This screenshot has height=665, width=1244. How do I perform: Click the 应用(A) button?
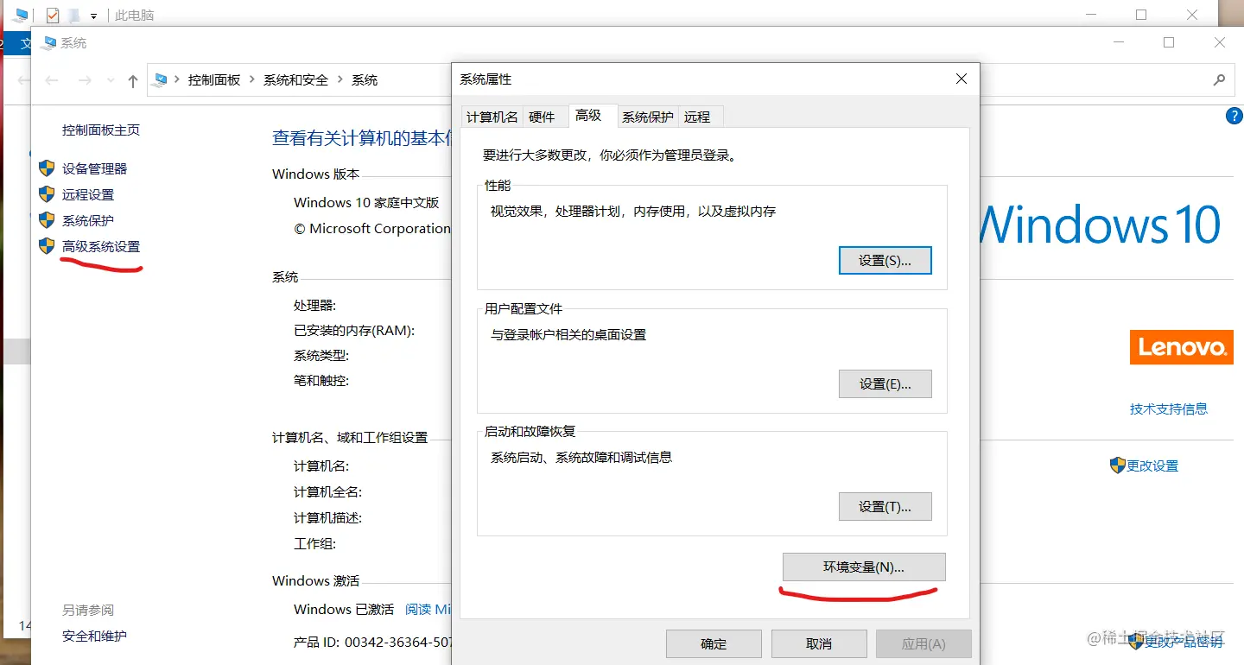[924, 644]
